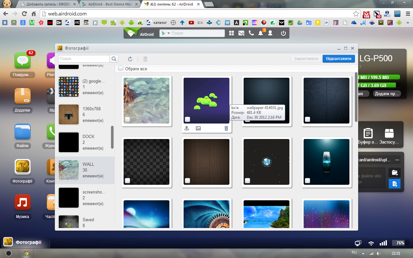Image resolution: width=413 pixels, height=258 pixels.
Task: Open the Повідомлення messages desktop icon
Action: pyautogui.click(x=23, y=61)
